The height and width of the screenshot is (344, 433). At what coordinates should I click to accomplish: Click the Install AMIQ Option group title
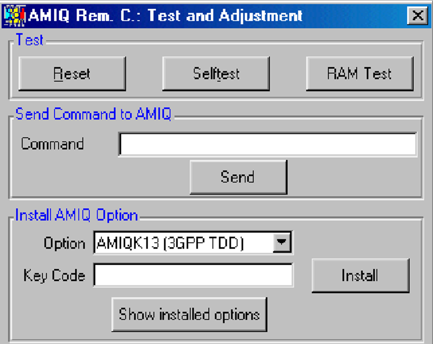[76, 215]
